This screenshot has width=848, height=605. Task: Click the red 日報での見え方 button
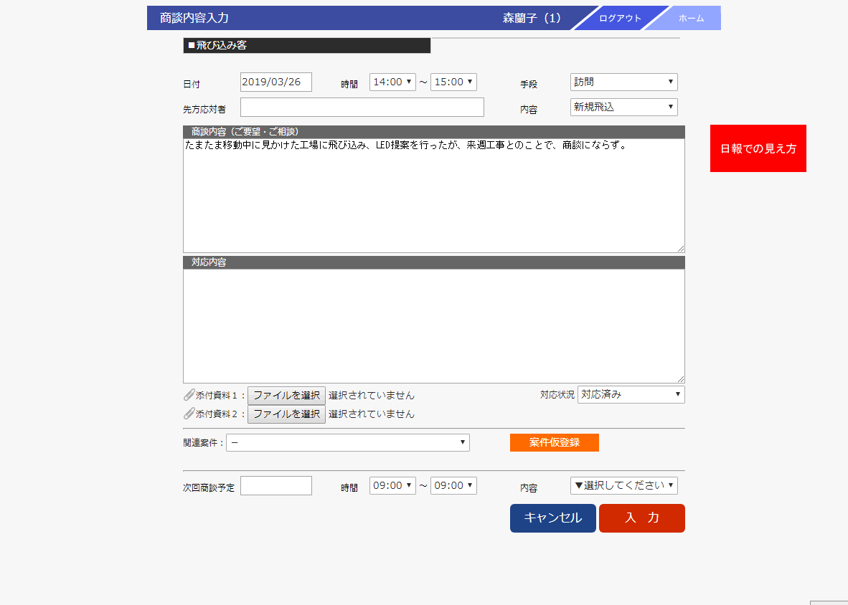758,149
